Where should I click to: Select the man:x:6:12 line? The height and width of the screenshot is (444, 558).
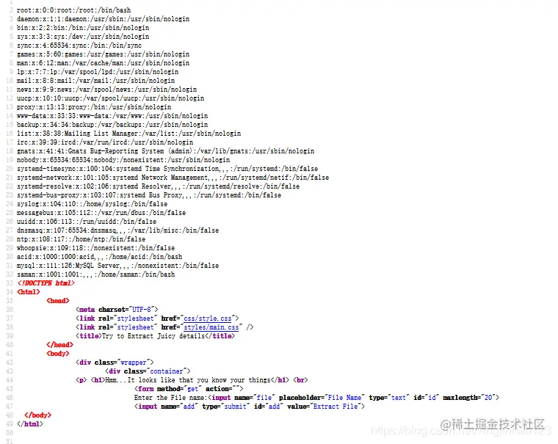click(x=103, y=63)
